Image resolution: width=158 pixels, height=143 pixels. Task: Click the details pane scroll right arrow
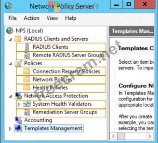(x=150, y=136)
